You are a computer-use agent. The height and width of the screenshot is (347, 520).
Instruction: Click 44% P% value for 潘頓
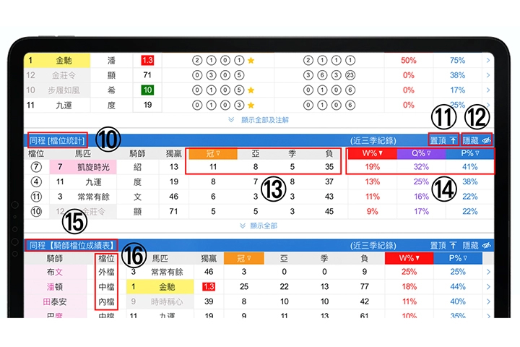[458, 286]
